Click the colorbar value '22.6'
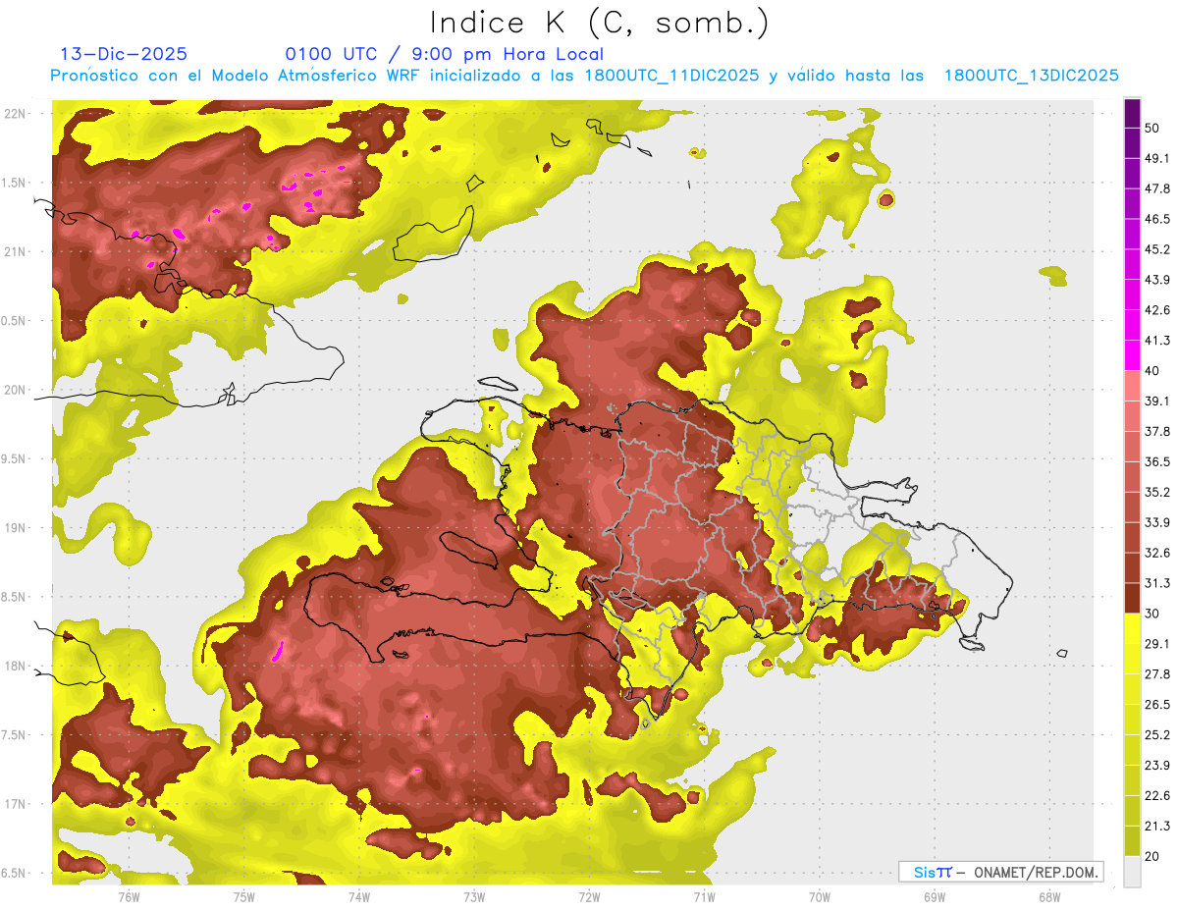Image resolution: width=1178 pixels, height=910 pixels. click(x=1156, y=796)
